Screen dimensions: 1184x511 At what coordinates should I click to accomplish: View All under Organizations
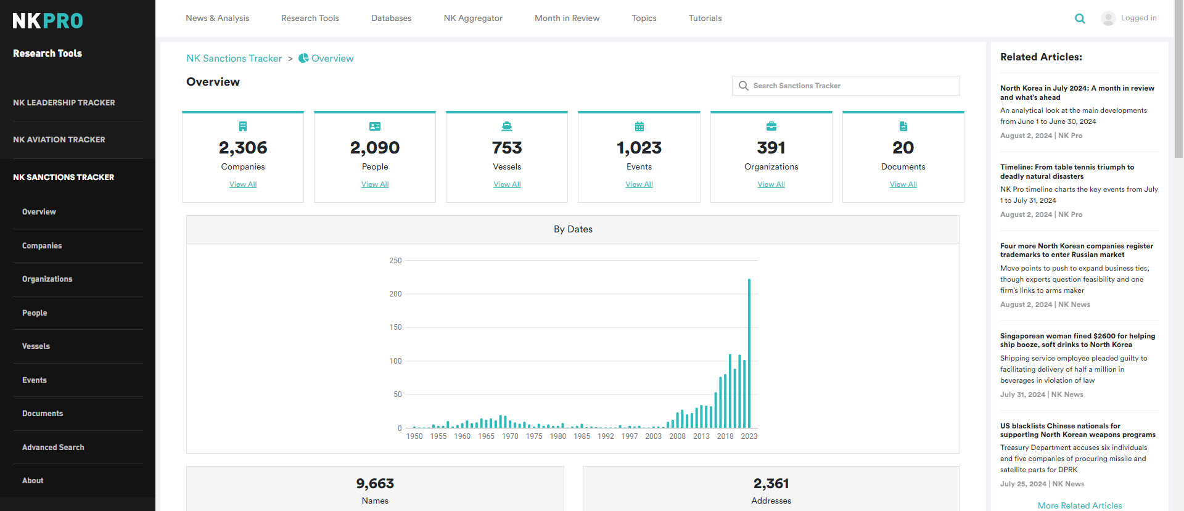771,184
